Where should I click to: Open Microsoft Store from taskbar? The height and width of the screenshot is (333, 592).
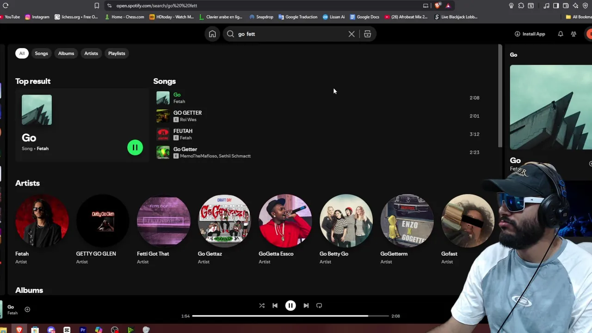click(35, 330)
